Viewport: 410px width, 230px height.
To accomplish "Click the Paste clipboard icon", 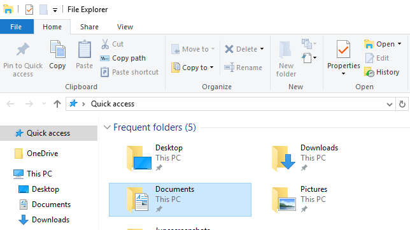I will click(x=85, y=49).
